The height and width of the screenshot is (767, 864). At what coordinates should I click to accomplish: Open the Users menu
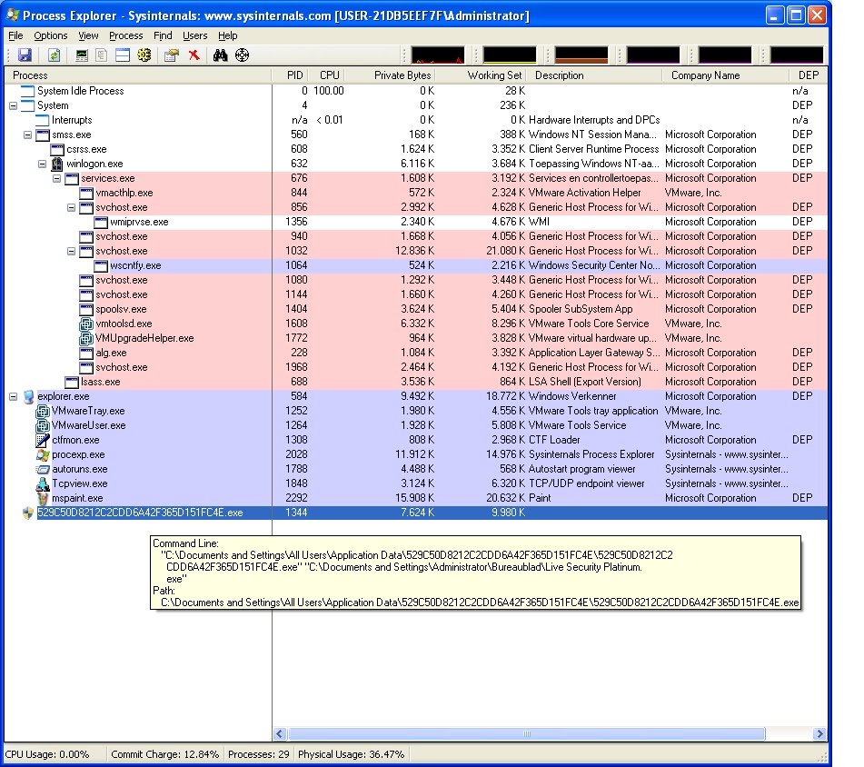tap(195, 35)
